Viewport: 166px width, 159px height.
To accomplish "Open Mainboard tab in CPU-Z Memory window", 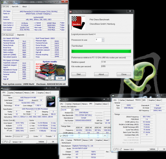I will 130,100.
